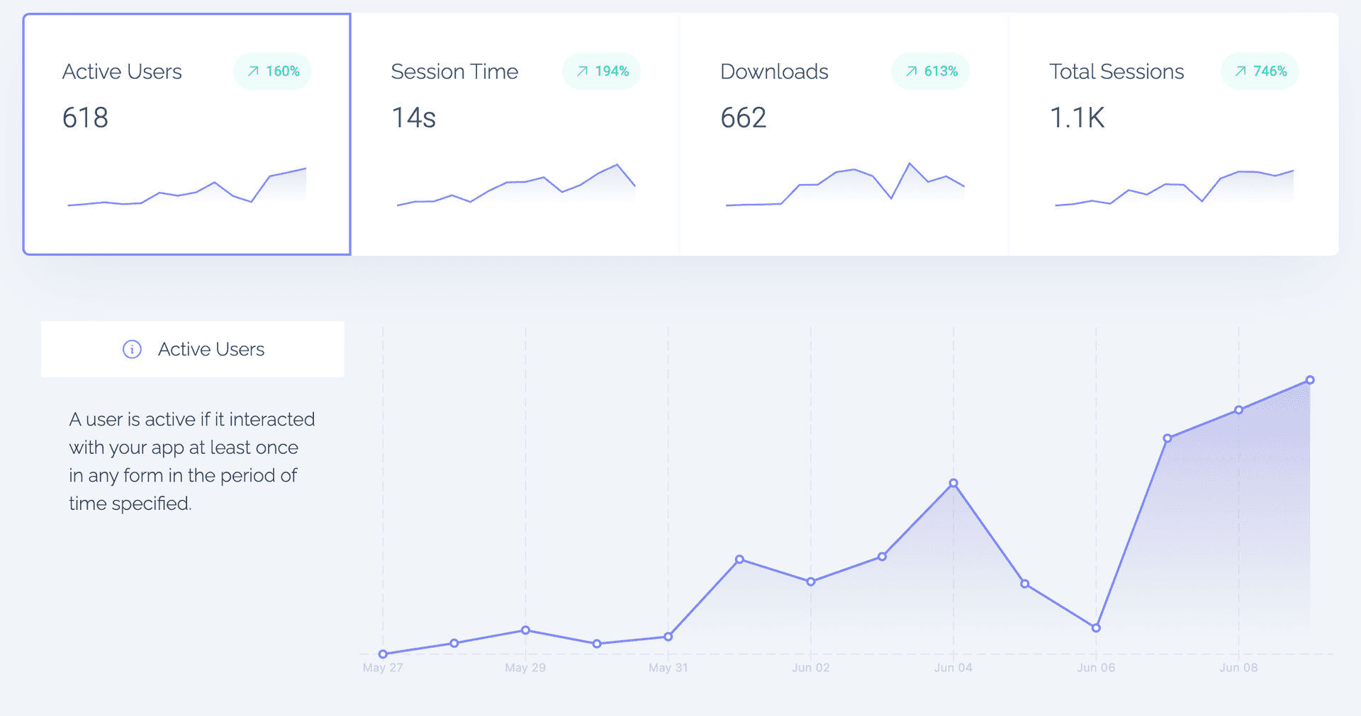Click the chart data point at Jun 06
Screen dimensions: 1361x716
tap(1096, 628)
